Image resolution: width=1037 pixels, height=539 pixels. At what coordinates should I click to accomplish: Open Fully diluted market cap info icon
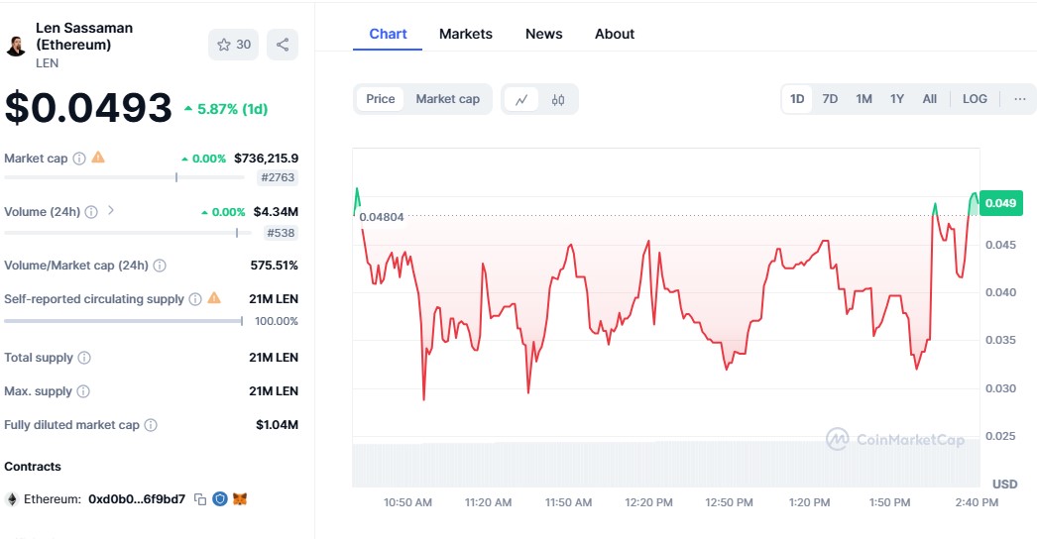tap(151, 425)
